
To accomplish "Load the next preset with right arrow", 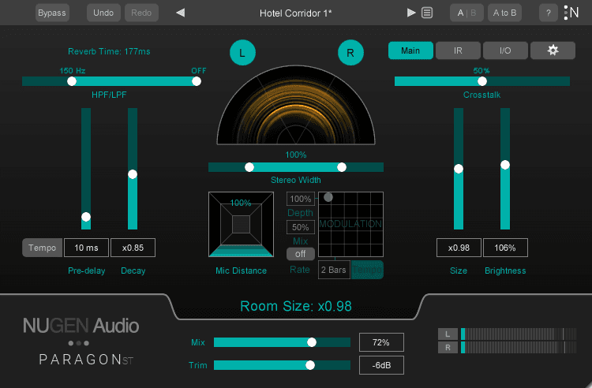I will coord(411,13).
